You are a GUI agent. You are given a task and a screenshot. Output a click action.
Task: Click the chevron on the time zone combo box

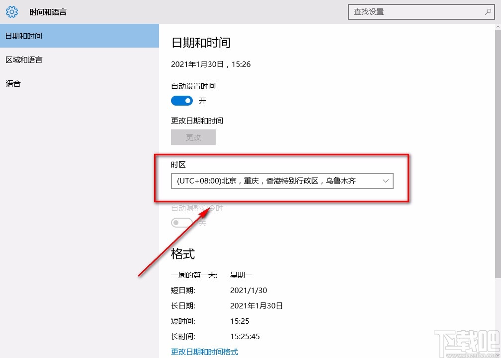[x=386, y=180]
